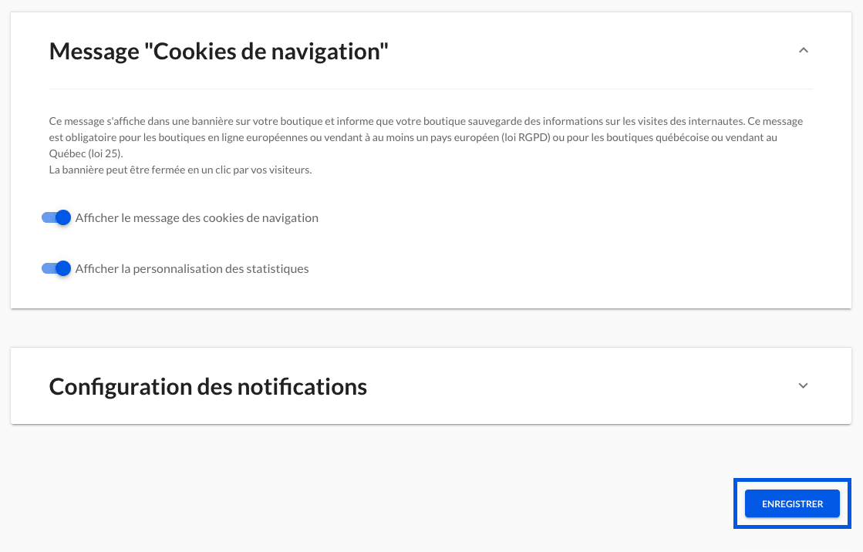Click the "Québec (loi 25)" text
The width and height of the screenshot is (863, 552).
tap(86, 153)
